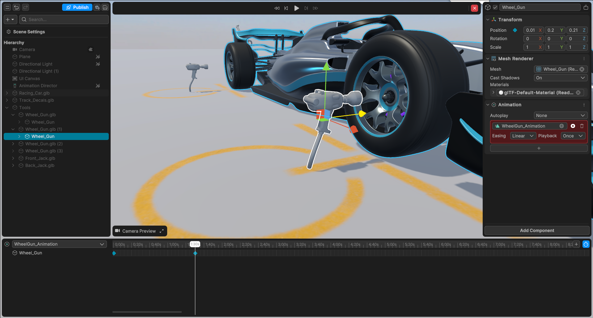Open the Easing Linear dropdown
The width and height of the screenshot is (593, 318).
(x=523, y=136)
